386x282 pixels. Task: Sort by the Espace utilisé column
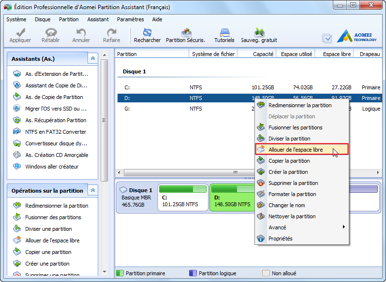click(296, 54)
